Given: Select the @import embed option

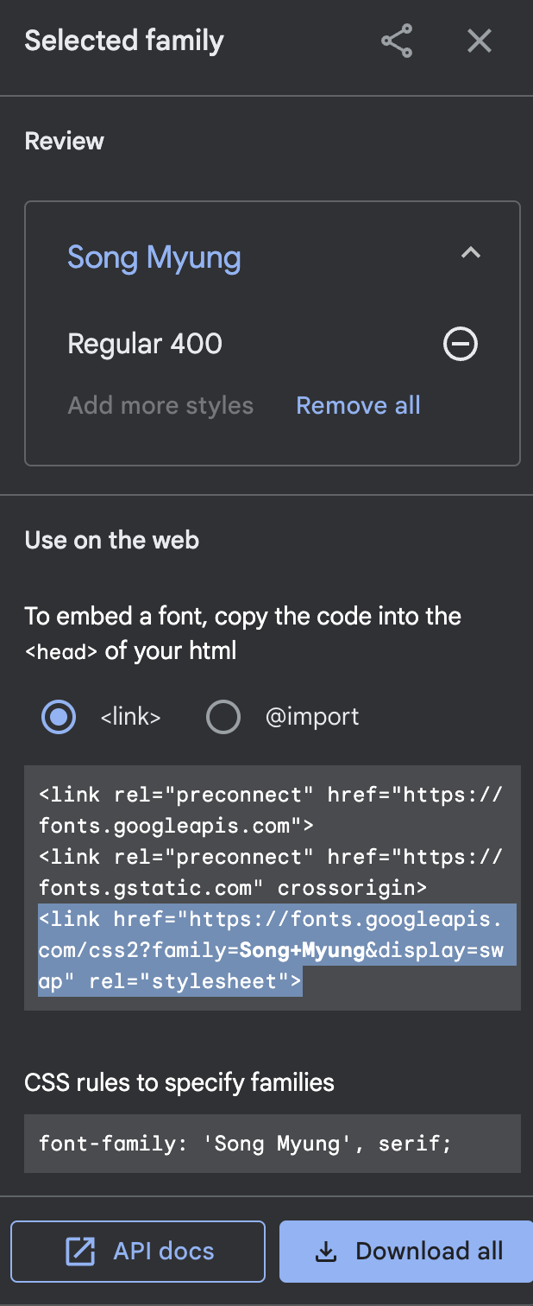Looking at the screenshot, I should click(223, 717).
